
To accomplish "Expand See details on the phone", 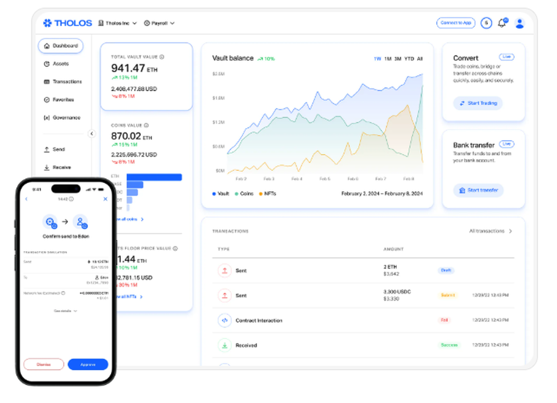I will pyautogui.click(x=65, y=311).
